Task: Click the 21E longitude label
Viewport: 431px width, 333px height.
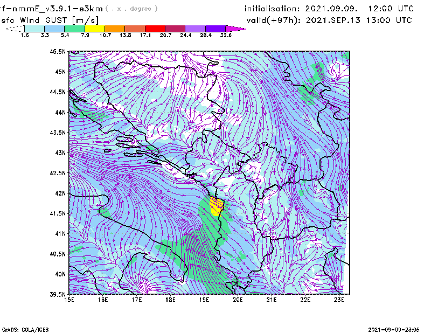Action: pos(272,300)
